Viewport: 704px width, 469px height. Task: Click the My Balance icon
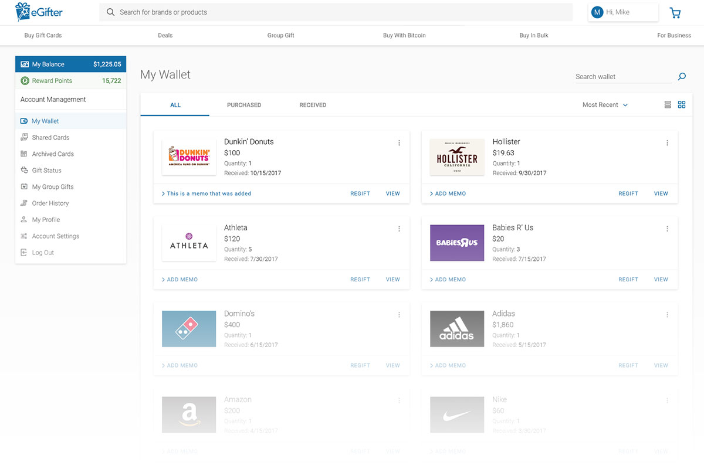tap(25, 64)
